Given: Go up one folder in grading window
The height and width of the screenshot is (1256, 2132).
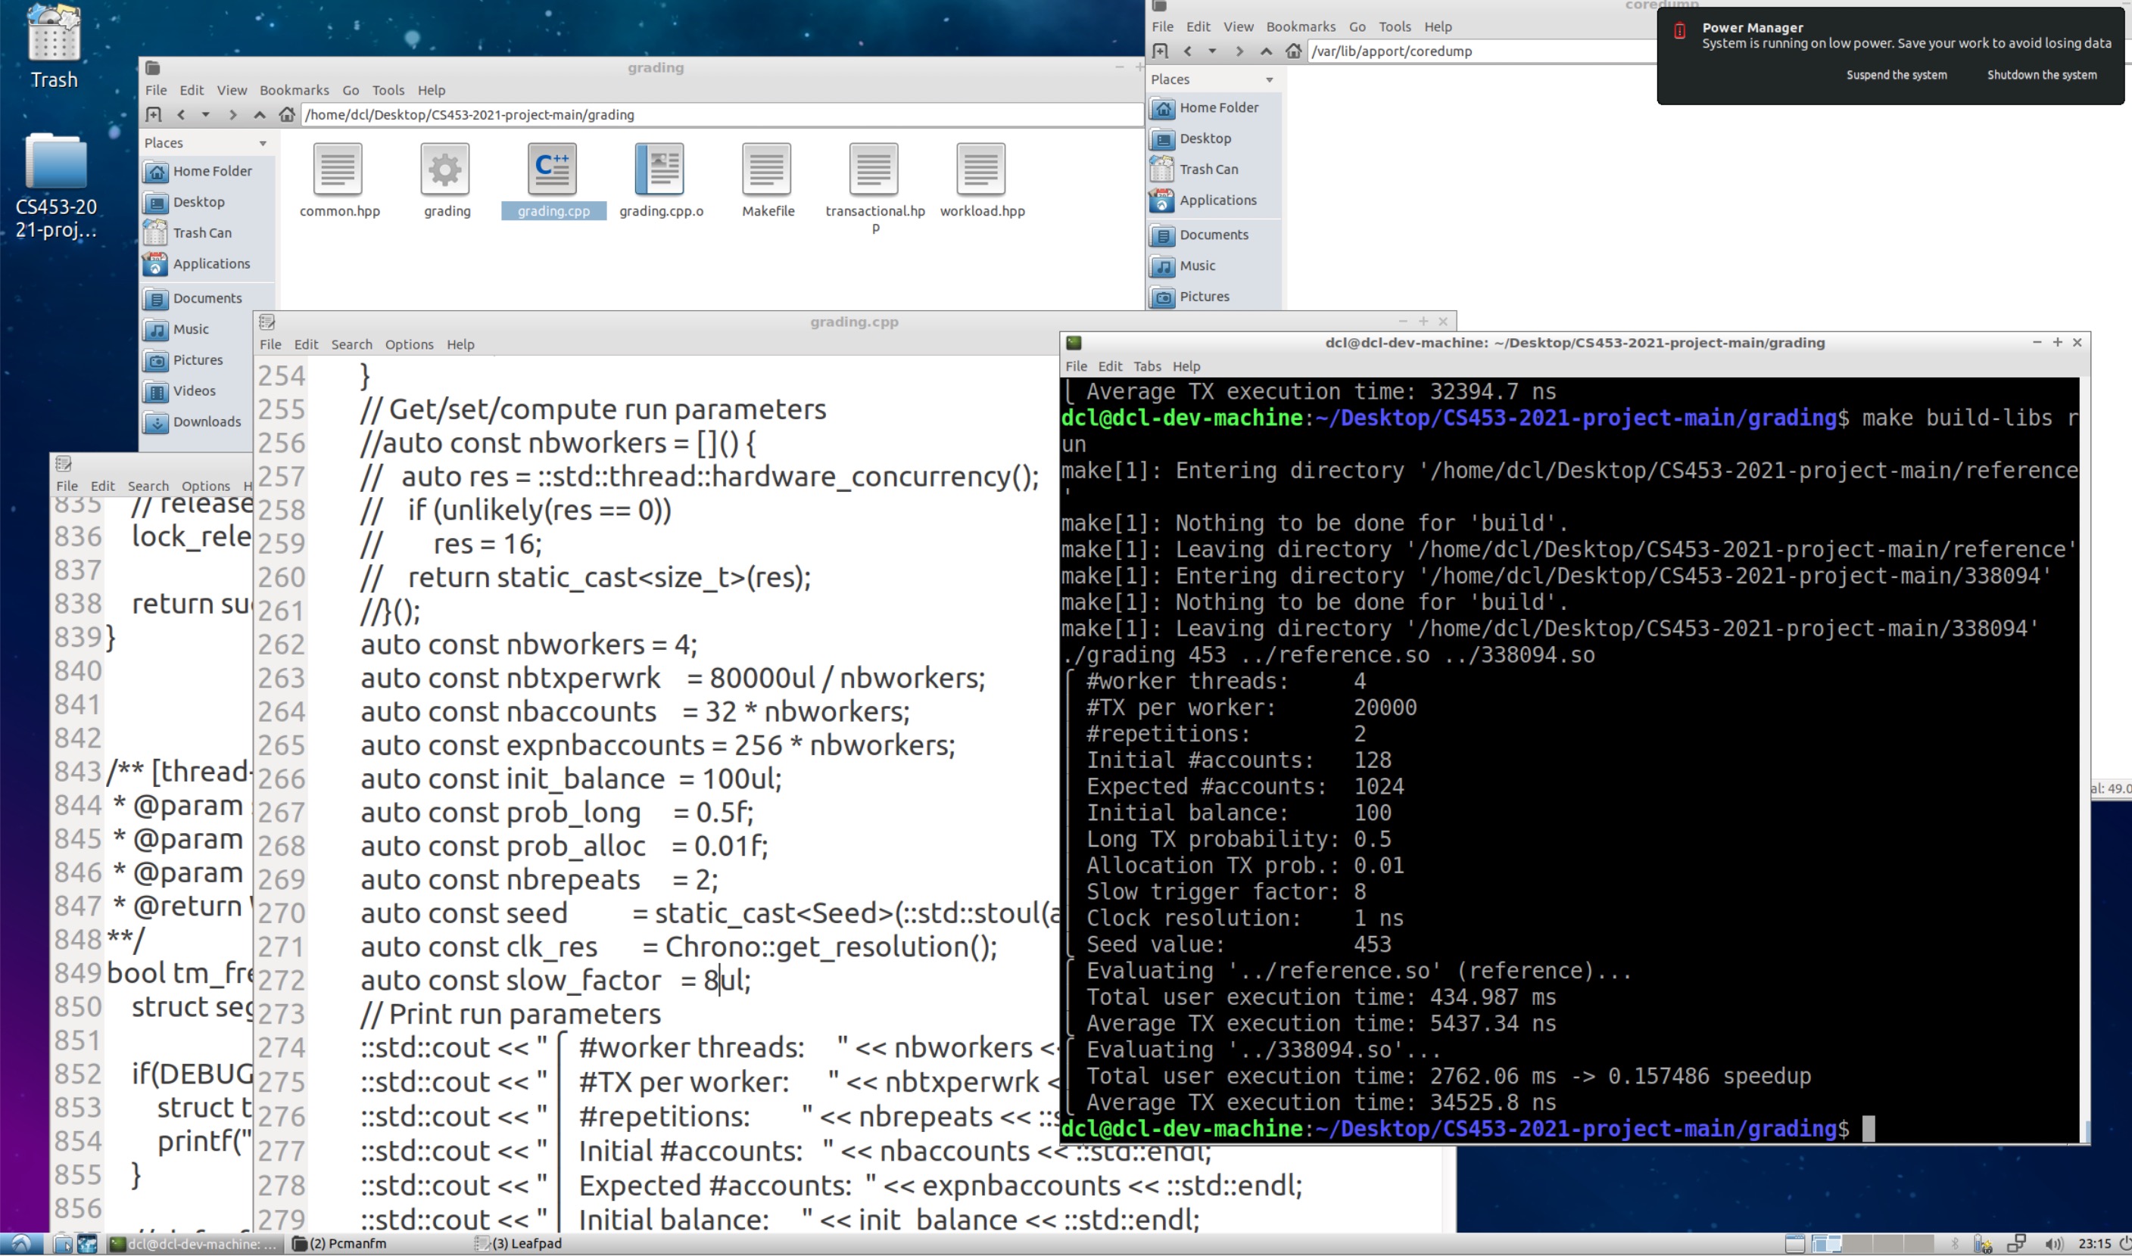Looking at the screenshot, I should 260,114.
